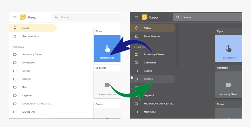251x127 pixels.
Task: Click Tipos heading in light window
Action: point(99,31)
